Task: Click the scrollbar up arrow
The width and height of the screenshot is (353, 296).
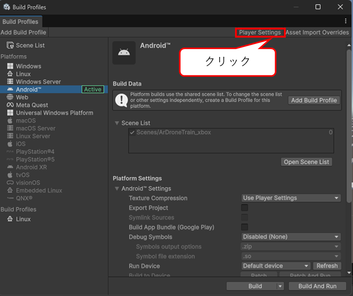Action: 349,45
